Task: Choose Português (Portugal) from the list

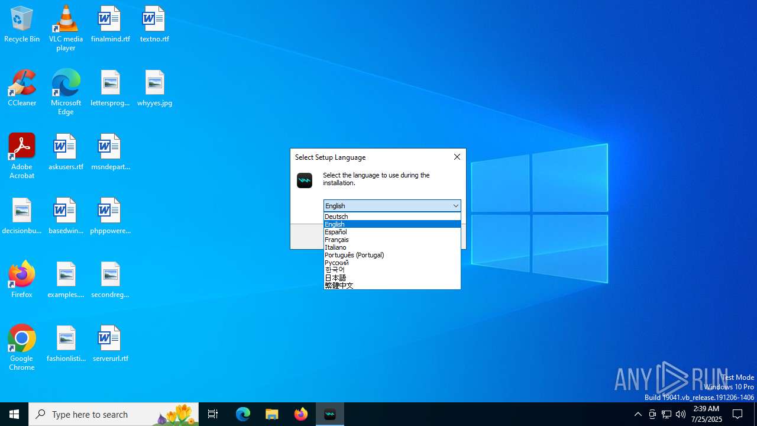Action: click(x=392, y=255)
